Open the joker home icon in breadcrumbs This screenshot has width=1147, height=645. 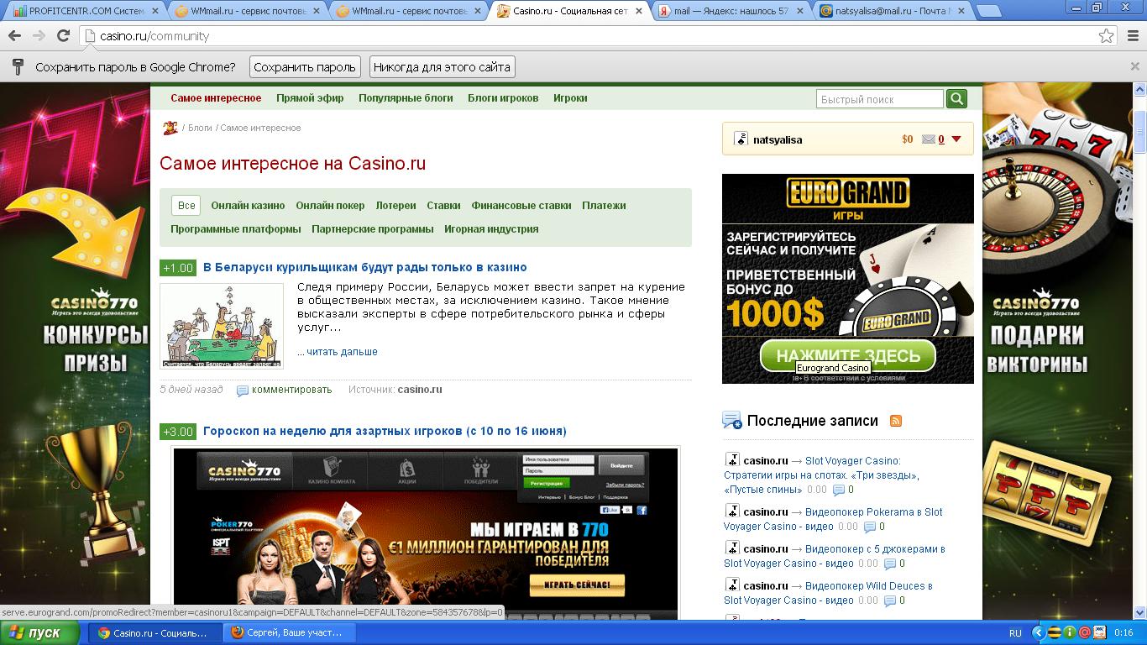tap(170, 128)
